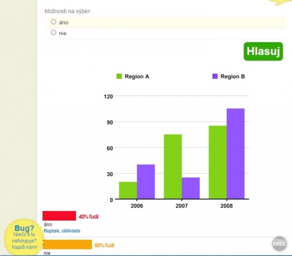This screenshot has width=292, height=256.
Task: Select the green Region A bar for 2007
Action: [x=173, y=167]
